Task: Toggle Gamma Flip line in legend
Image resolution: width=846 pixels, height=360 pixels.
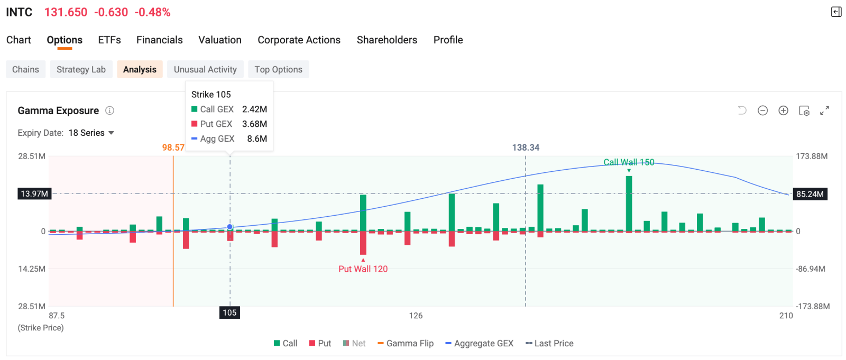Action: pos(406,343)
